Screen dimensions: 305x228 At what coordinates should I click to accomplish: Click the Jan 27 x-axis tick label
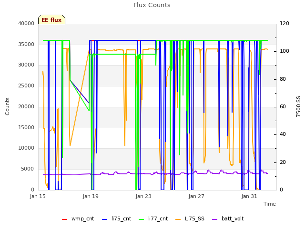click(196, 196)
